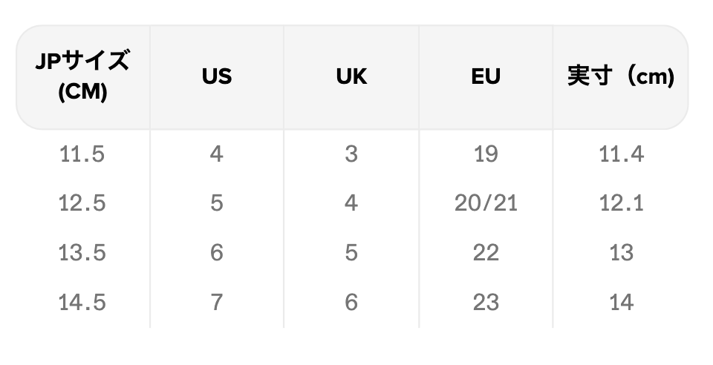Click the 13 actual measurement cell
The image size is (713, 365).
click(x=621, y=253)
